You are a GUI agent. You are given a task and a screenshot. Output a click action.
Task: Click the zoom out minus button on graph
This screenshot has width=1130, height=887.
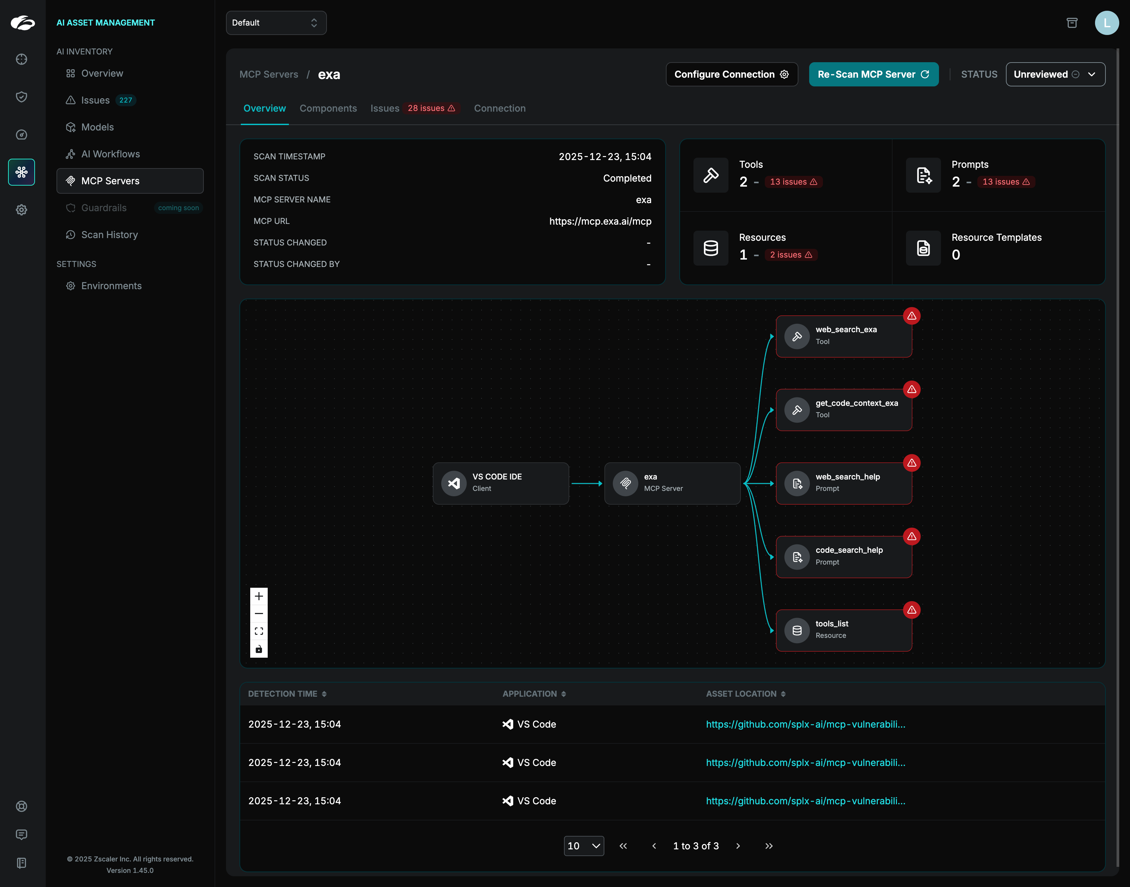[x=259, y=614]
